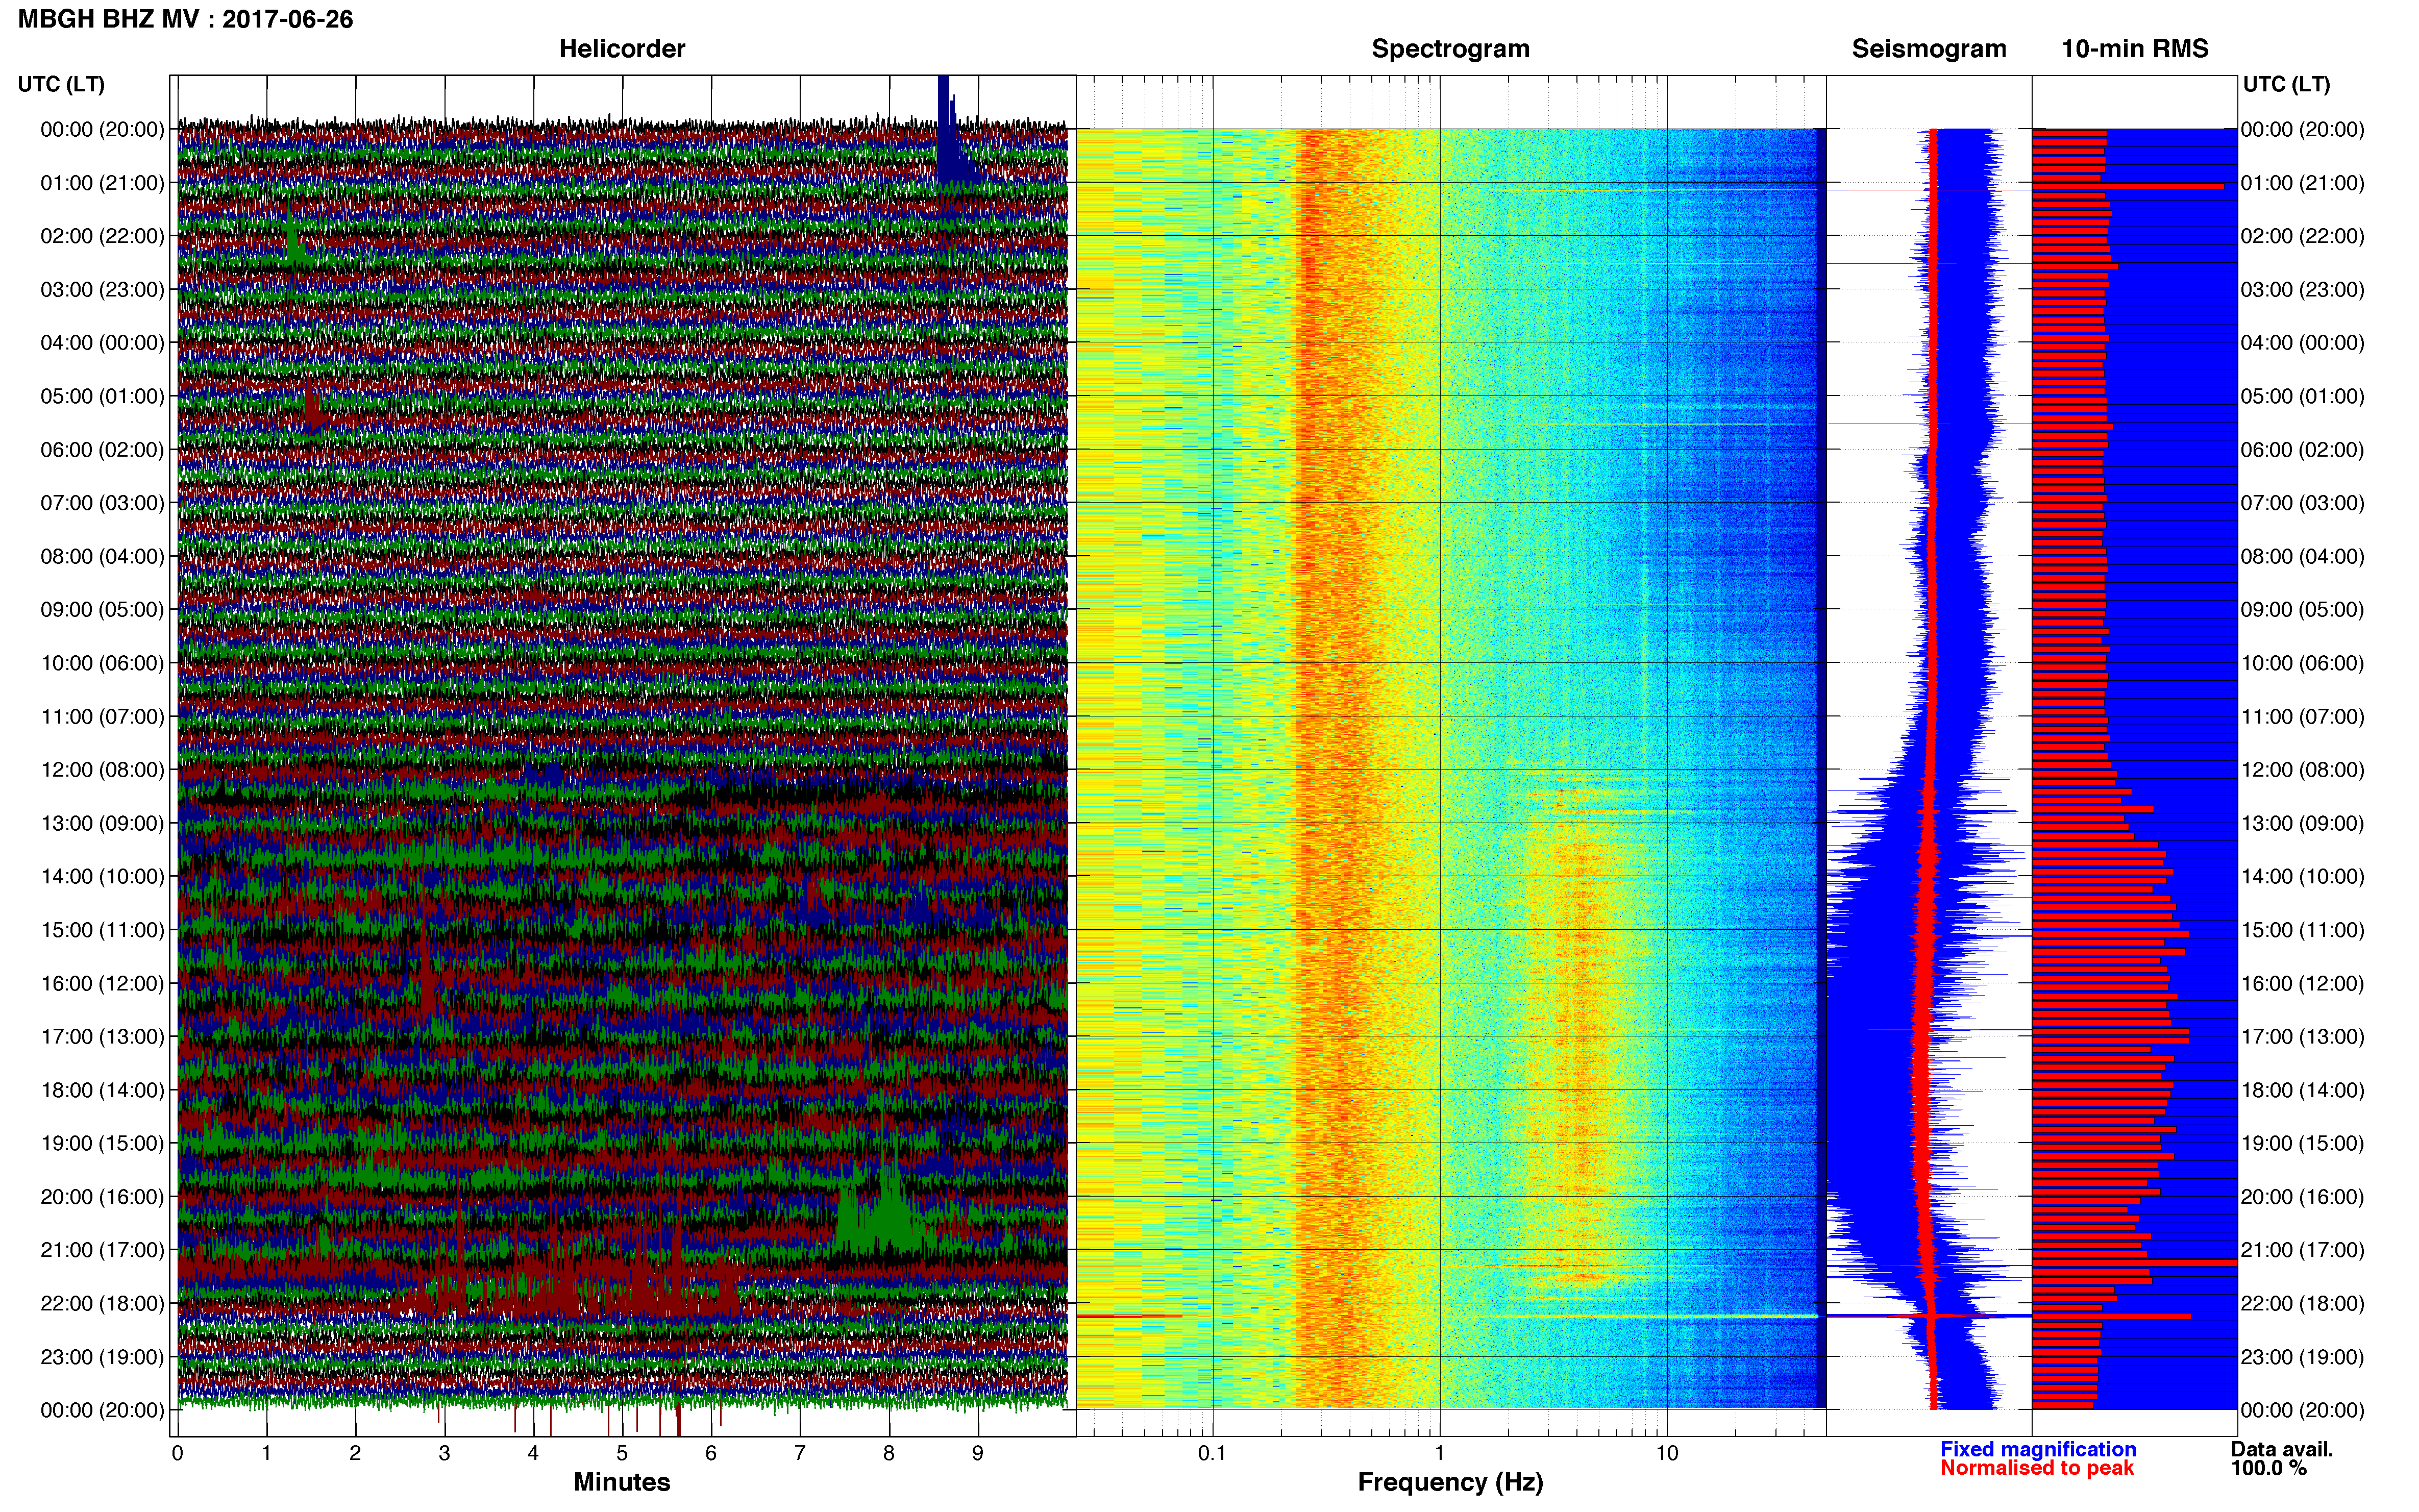Click the left UTC (LT) axis label
Viewport: 2419px width, 1512px height.
(x=61, y=84)
